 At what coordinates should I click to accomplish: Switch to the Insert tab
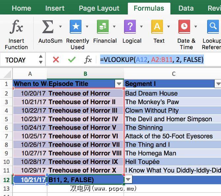click(55, 8)
